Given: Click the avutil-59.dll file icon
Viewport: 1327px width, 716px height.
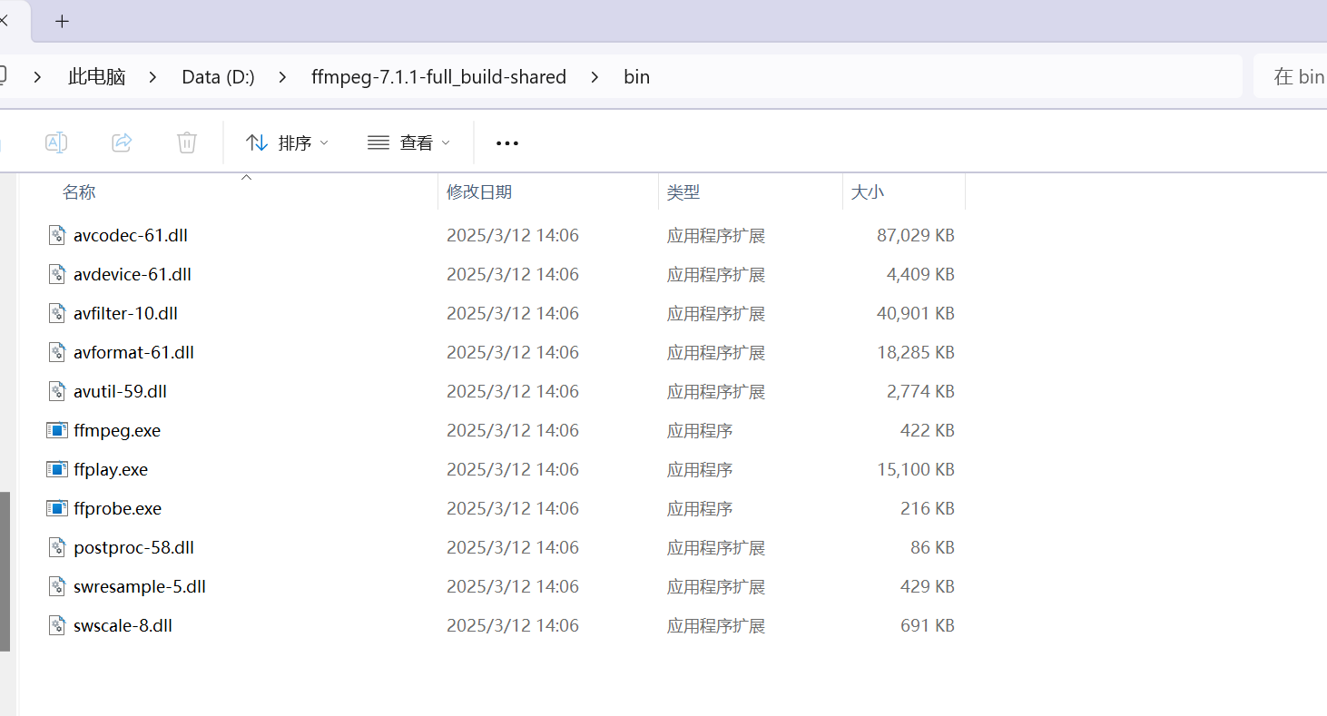Looking at the screenshot, I should [57, 392].
